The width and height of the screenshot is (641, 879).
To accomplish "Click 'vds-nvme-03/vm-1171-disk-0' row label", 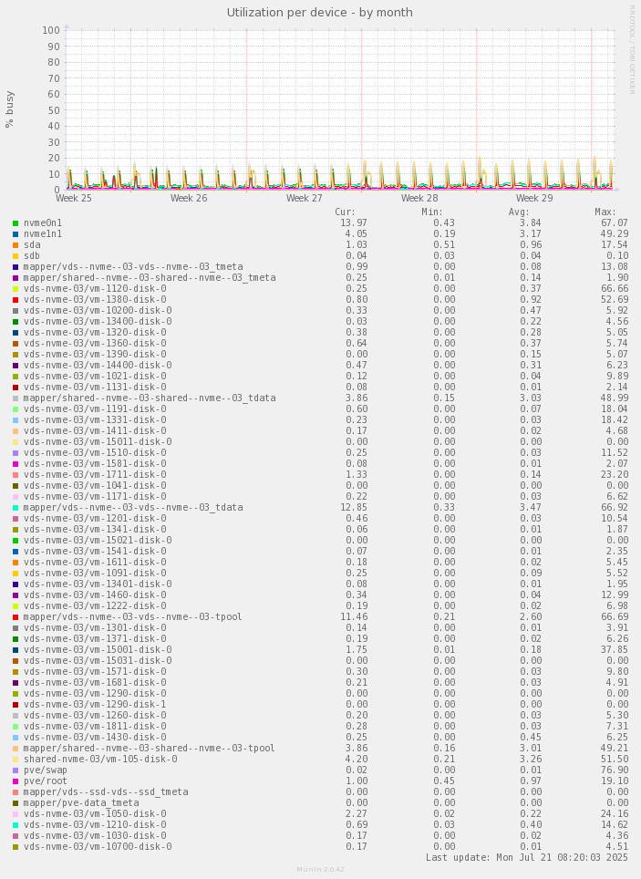I will pos(95,496).
